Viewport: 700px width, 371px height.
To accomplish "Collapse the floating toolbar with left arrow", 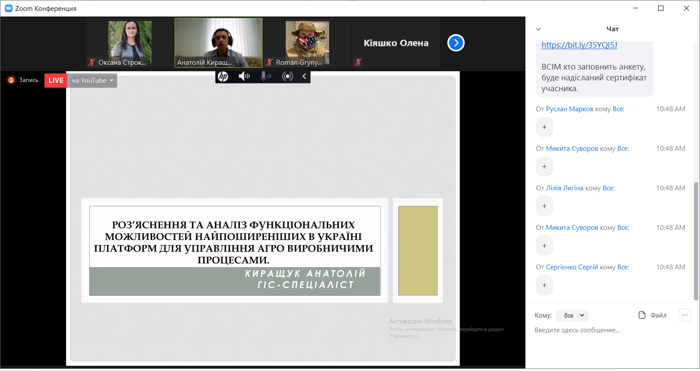I will pos(304,76).
